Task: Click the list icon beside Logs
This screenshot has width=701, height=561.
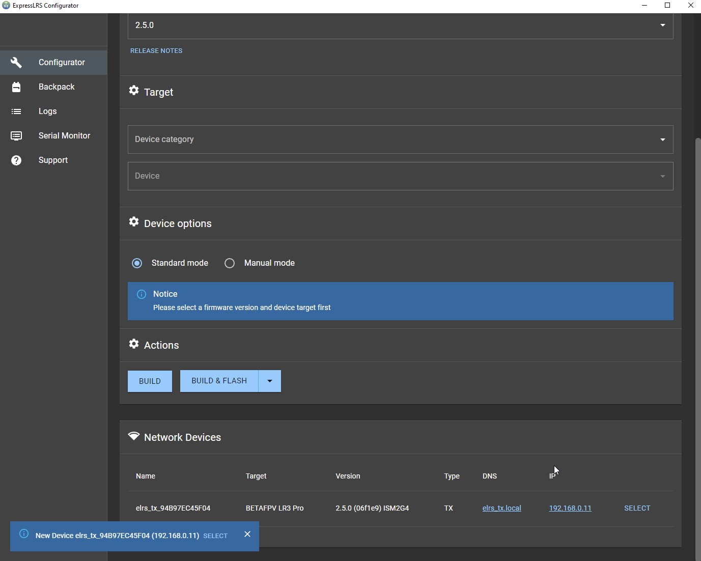Action: 16,111
